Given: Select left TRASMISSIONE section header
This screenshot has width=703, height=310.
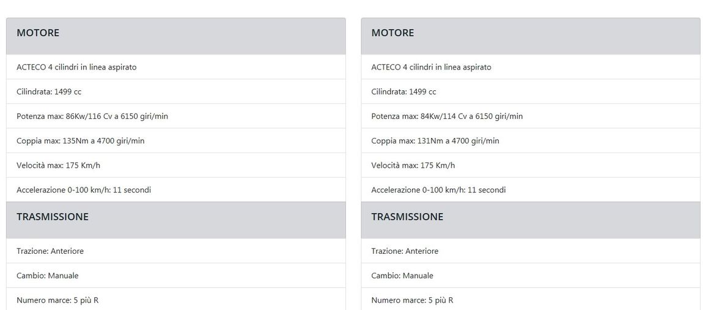Looking at the screenshot, I should [x=176, y=220].
